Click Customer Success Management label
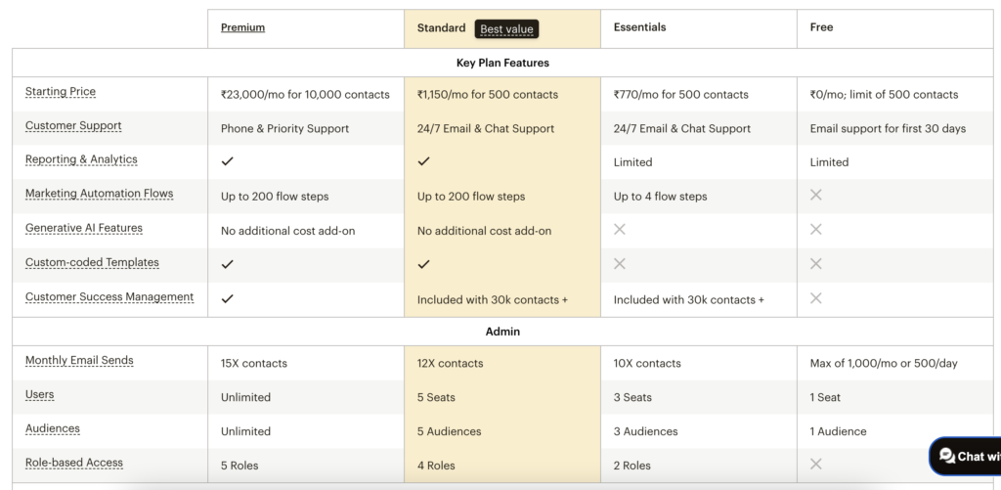The width and height of the screenshot is (1001, 490). pos(109,297)
